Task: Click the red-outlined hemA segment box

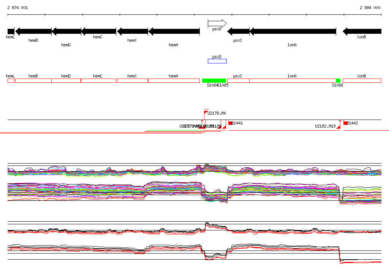Action: [x=174, y=81]
